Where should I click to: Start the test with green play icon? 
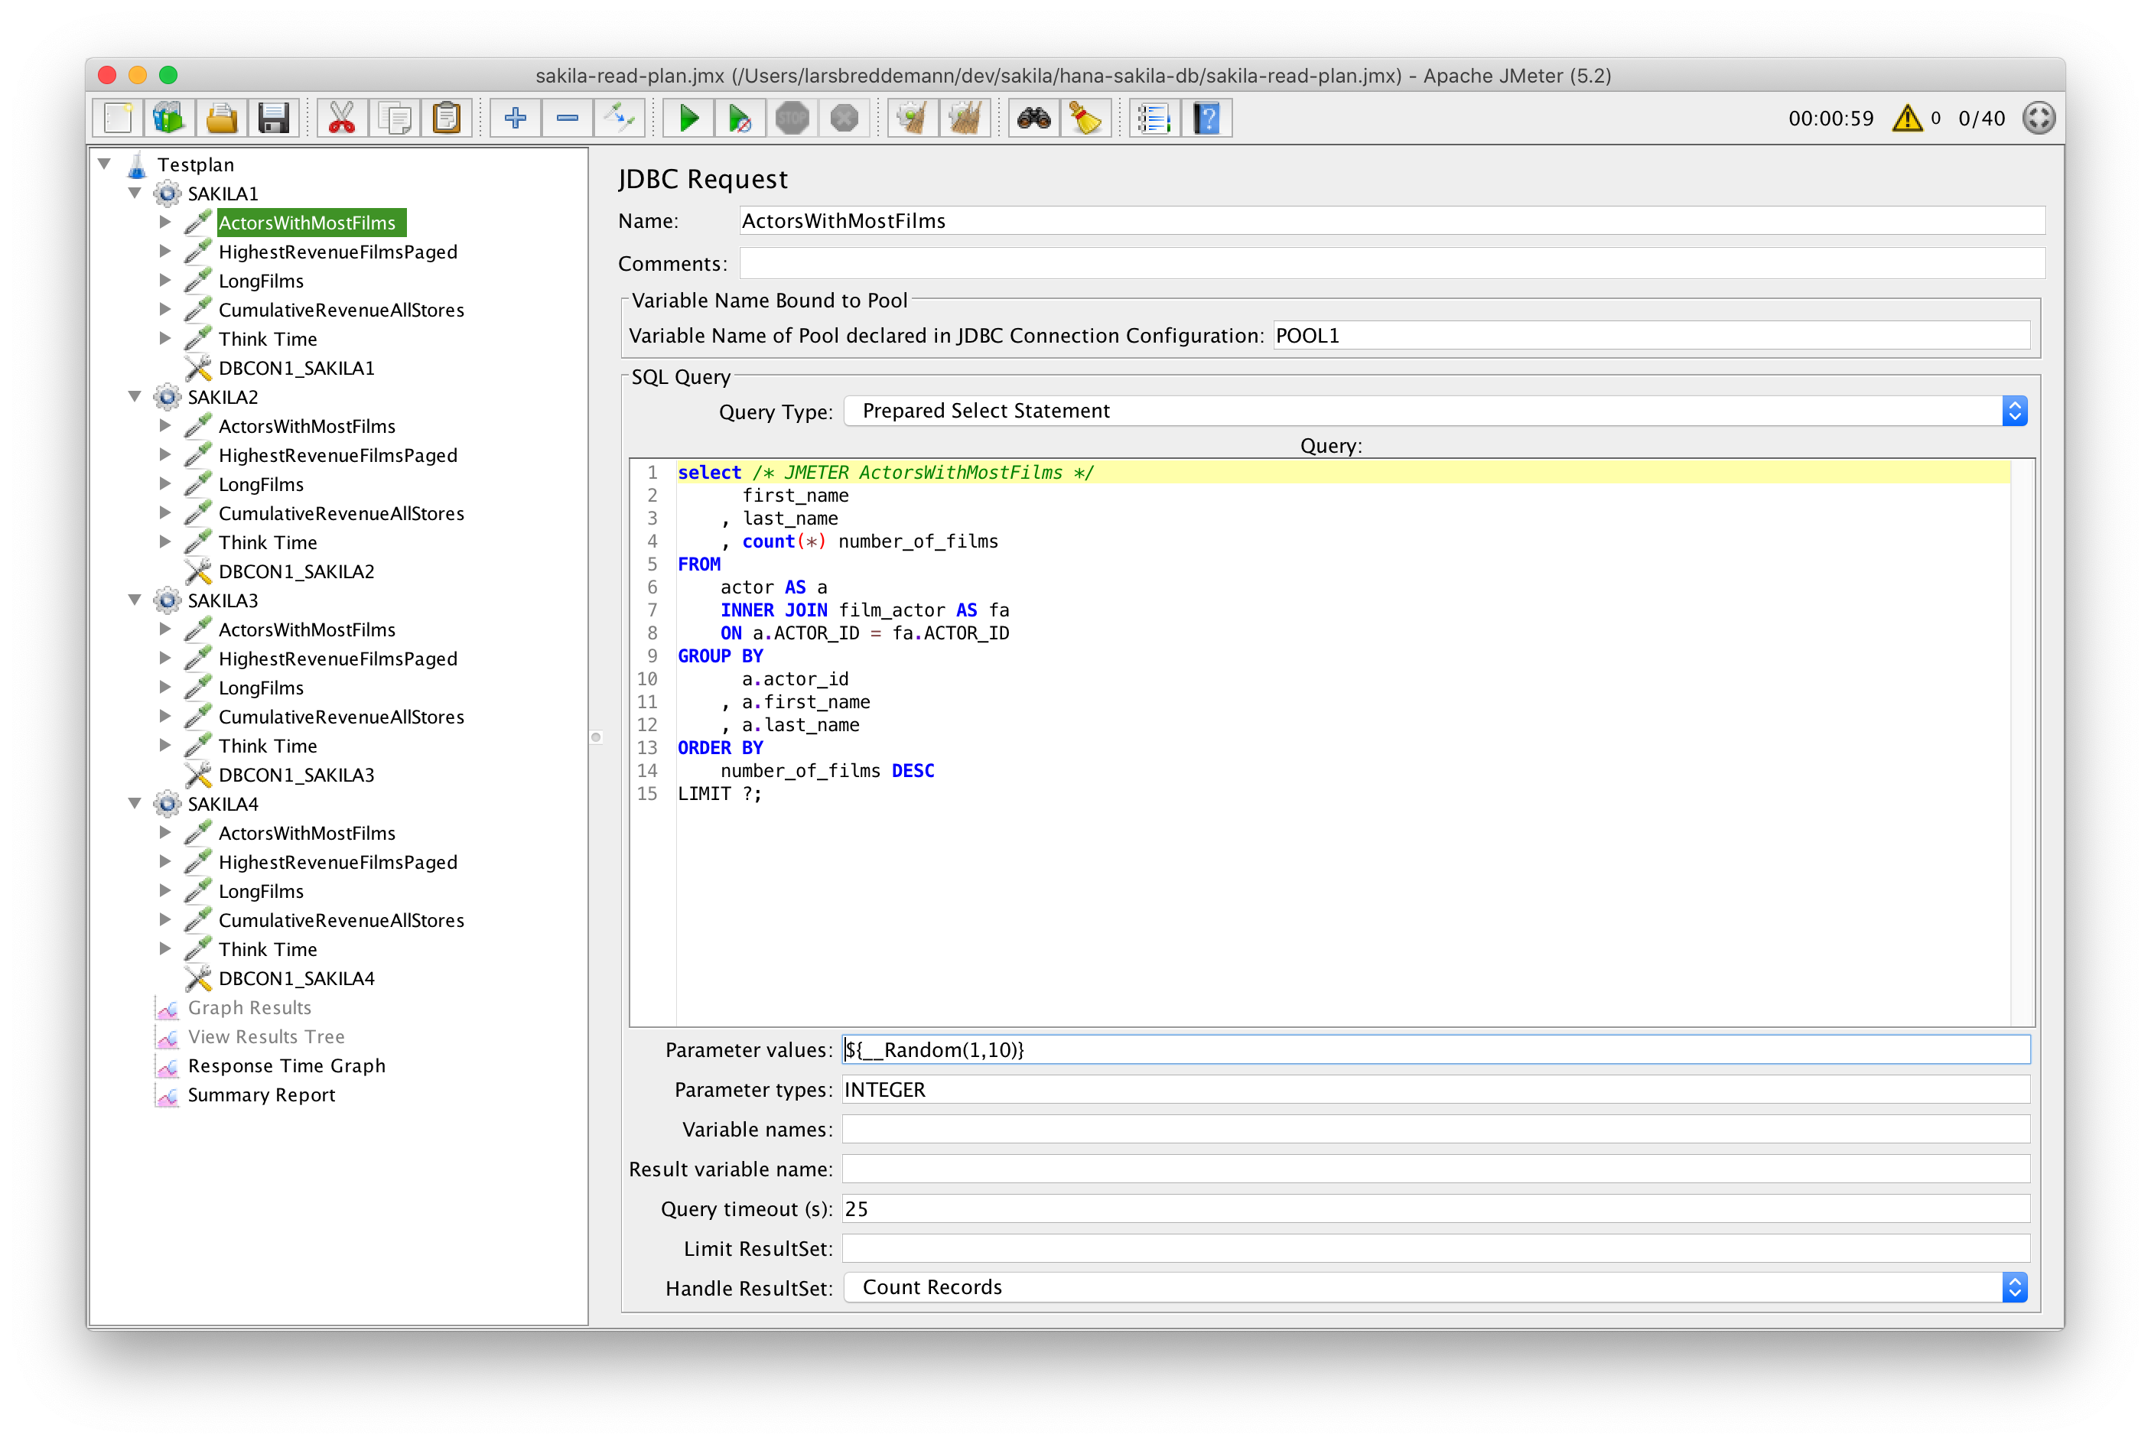(688, 118)
